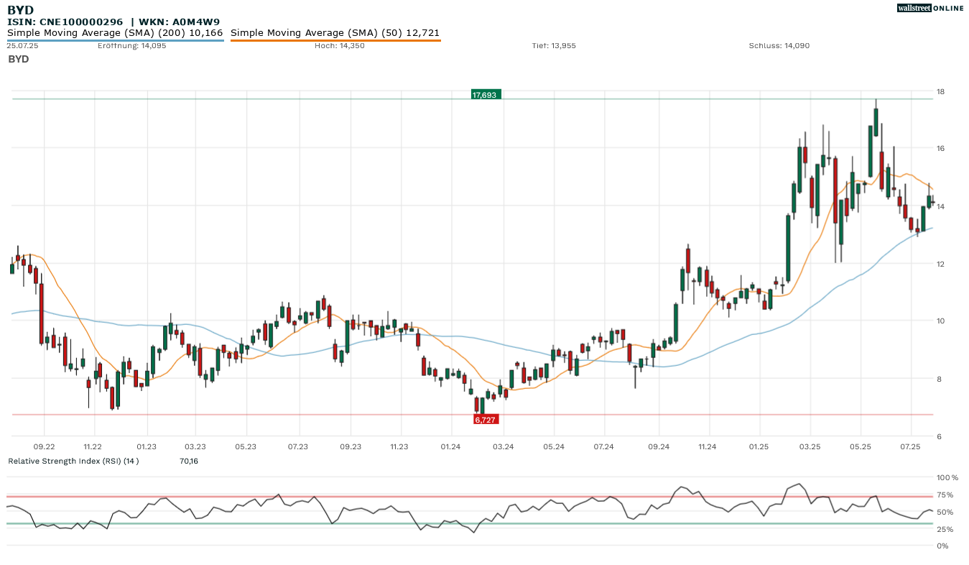Click the RSI value 70,16
Viewport: 969px width, 565px height.
(188, 461)
